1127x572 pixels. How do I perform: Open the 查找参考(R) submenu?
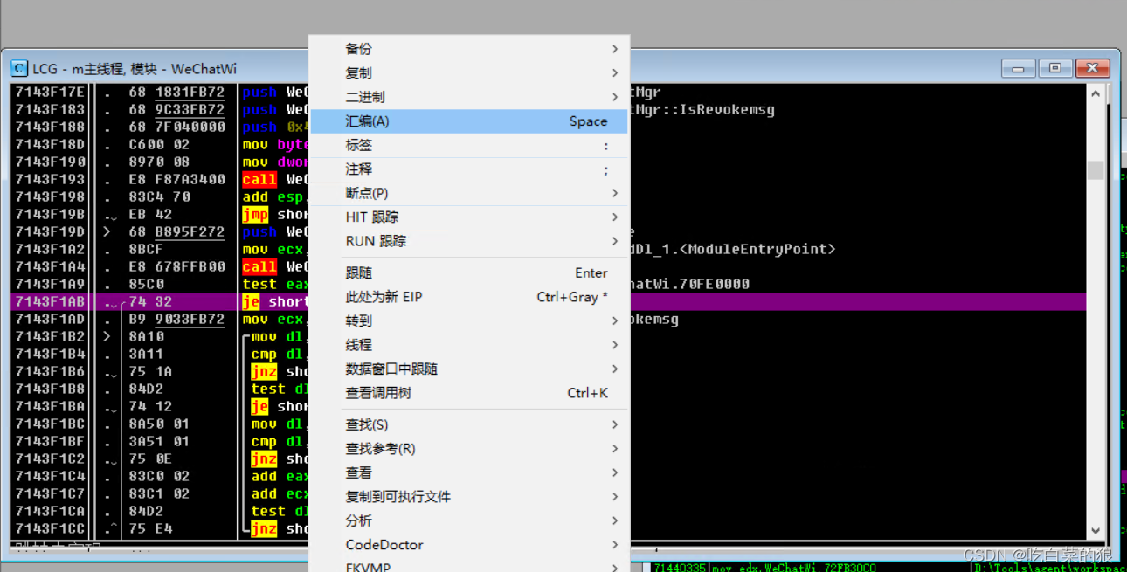[x=469, y=449]
